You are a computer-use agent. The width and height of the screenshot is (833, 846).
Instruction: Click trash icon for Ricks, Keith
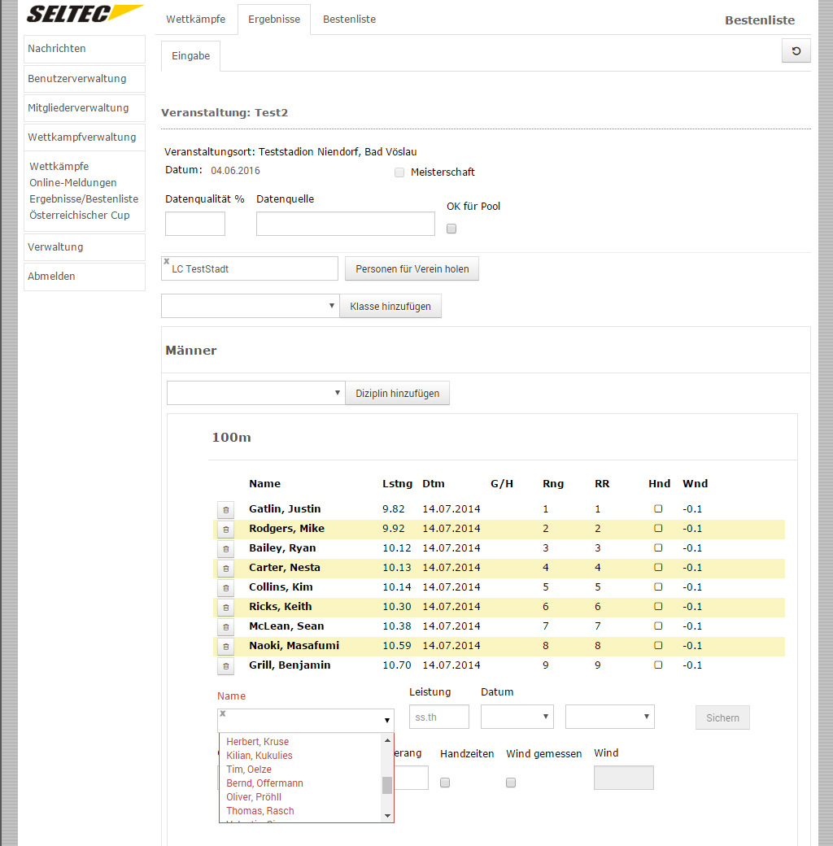click(x=225, y=608)
